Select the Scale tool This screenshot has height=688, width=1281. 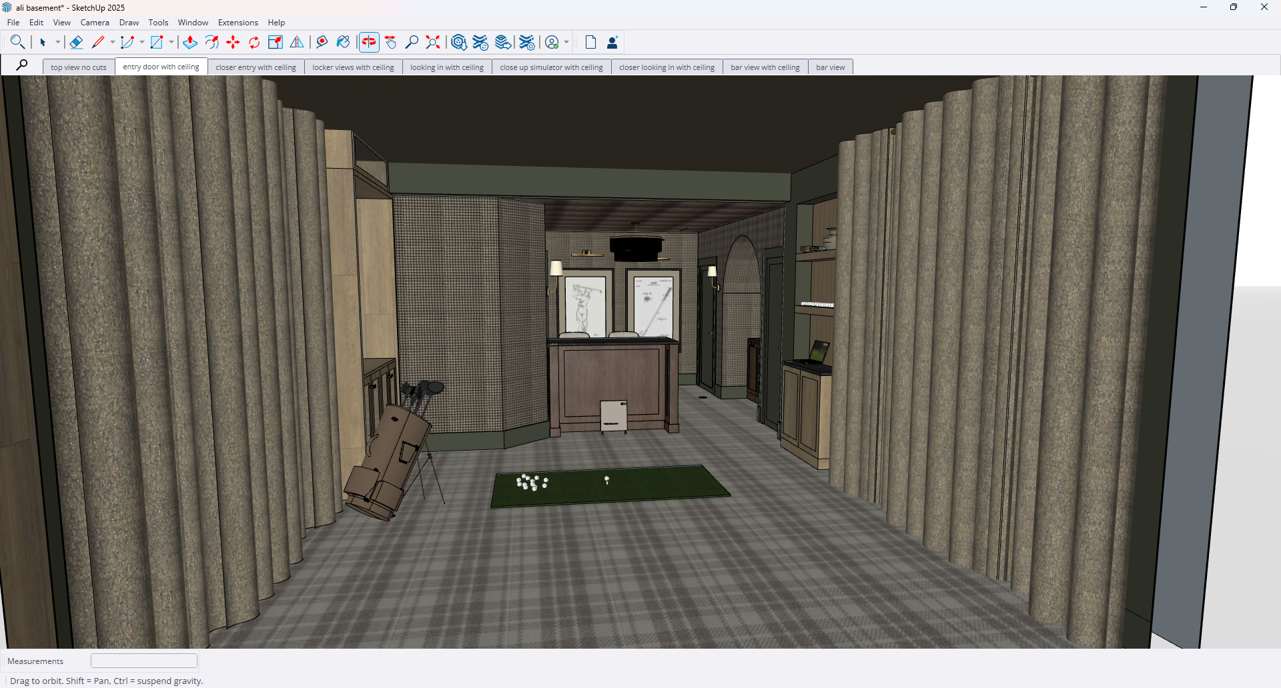pyautogui.click(x=275, y=43)
